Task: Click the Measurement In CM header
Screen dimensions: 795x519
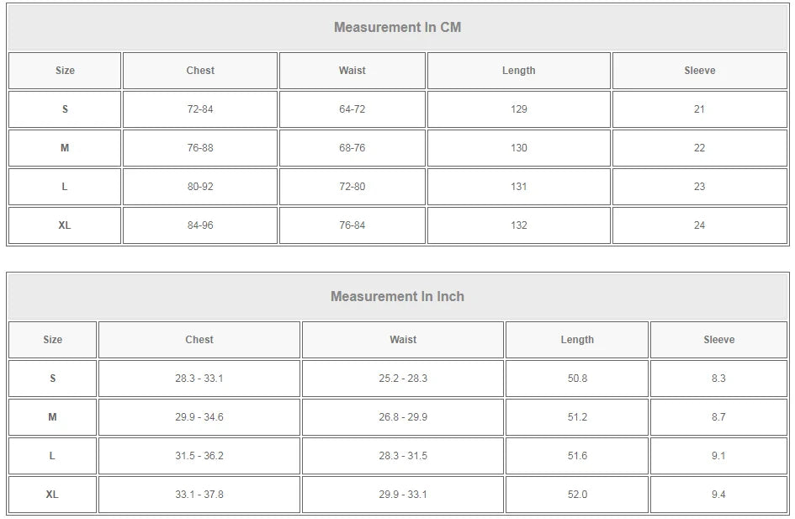Action: tap(397, 28)
